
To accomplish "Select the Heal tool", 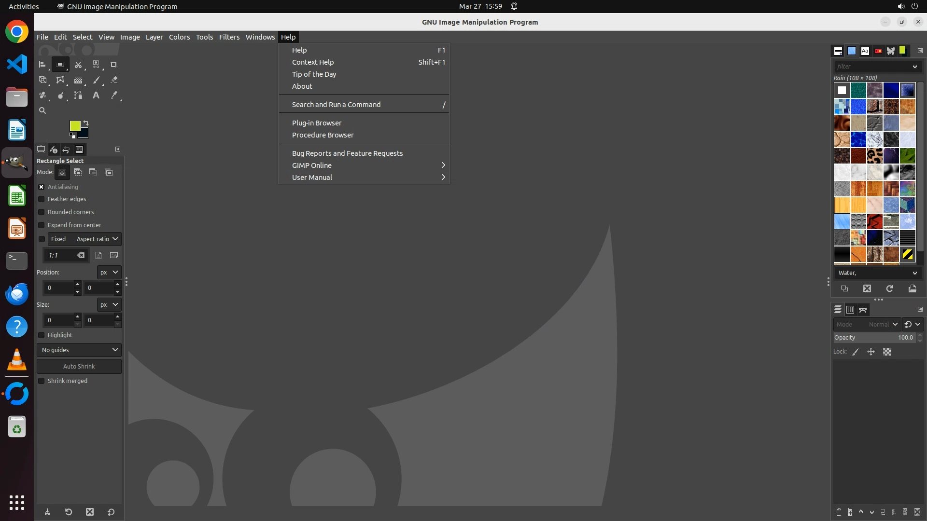I will (x=42, y=96).
